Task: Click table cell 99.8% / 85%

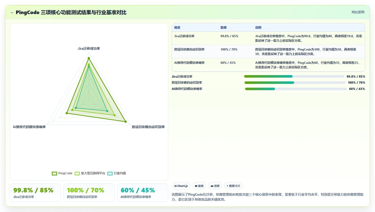Action: pos(229,36)
